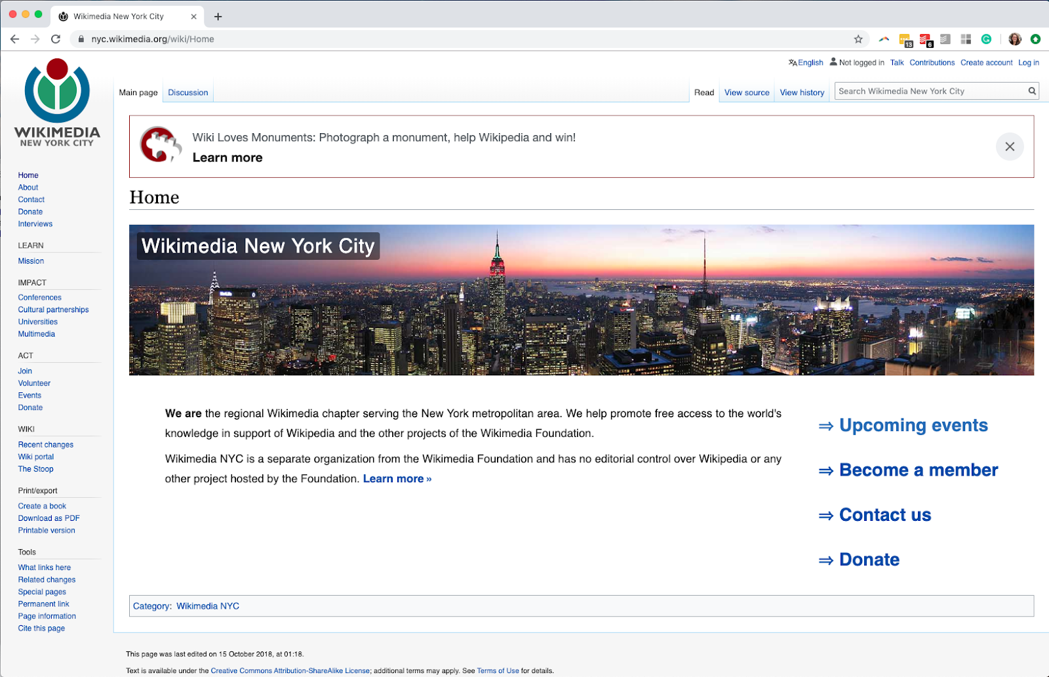Image resolution: width=1049 pixels, height=677 pixels.
Task: Open Interviews in the sidebar
Action: (x=35, y=224)
